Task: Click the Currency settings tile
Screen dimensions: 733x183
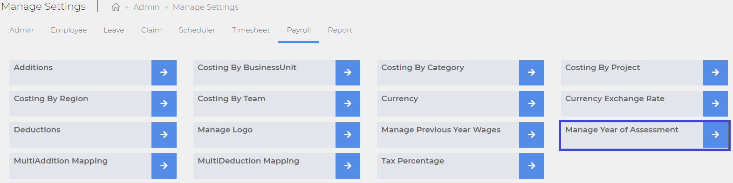Action: 460,104
